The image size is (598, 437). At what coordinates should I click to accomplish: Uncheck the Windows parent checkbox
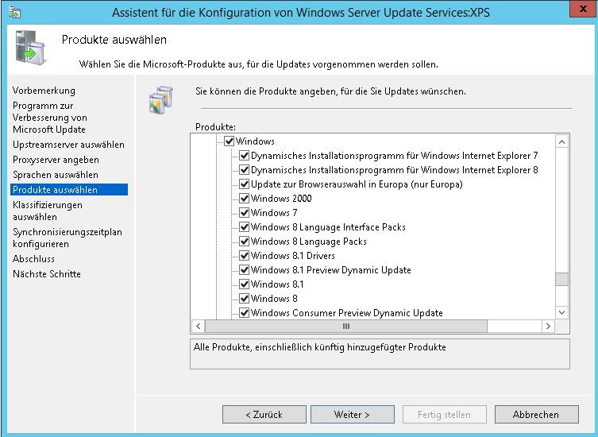coord(229,141)
